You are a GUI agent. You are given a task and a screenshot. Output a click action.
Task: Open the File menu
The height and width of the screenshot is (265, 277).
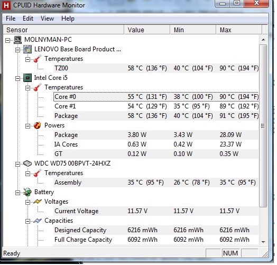[11, 19]
